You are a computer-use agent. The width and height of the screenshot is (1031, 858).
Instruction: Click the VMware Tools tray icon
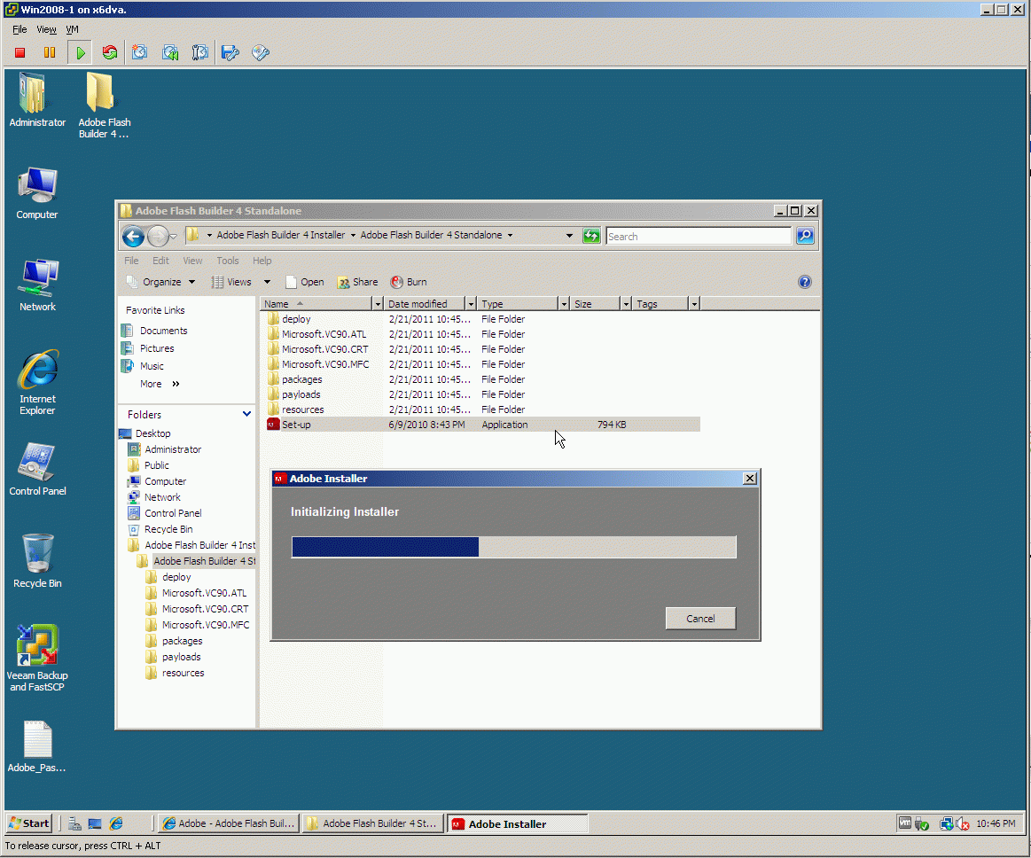click(x=905, y=823)
